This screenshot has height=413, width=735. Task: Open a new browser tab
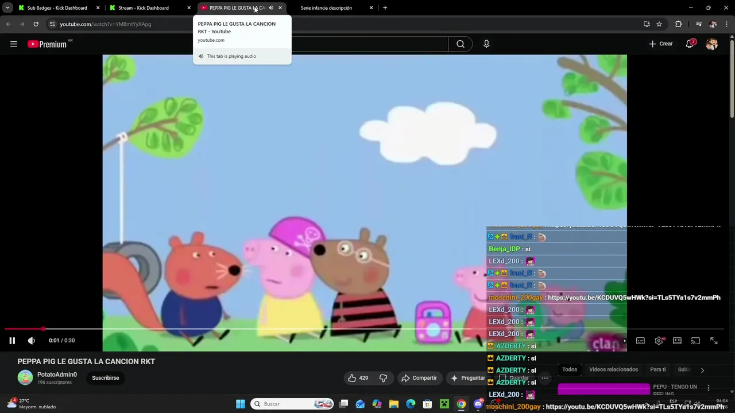pos(385,8)
